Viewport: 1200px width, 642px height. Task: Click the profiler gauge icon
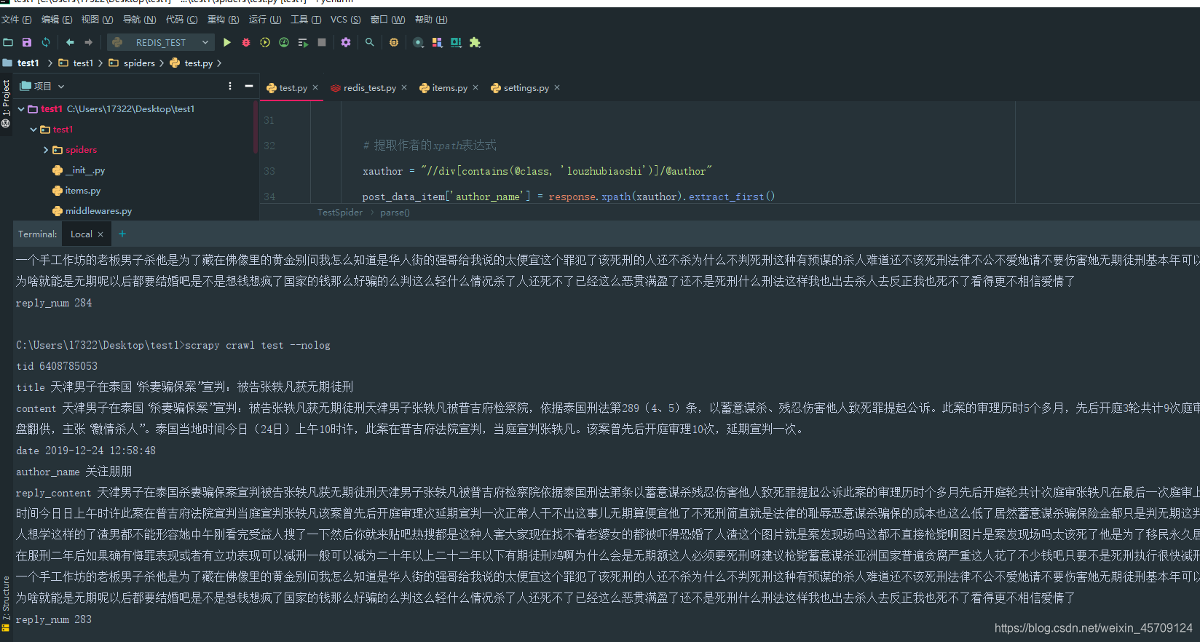click(284, 42)
